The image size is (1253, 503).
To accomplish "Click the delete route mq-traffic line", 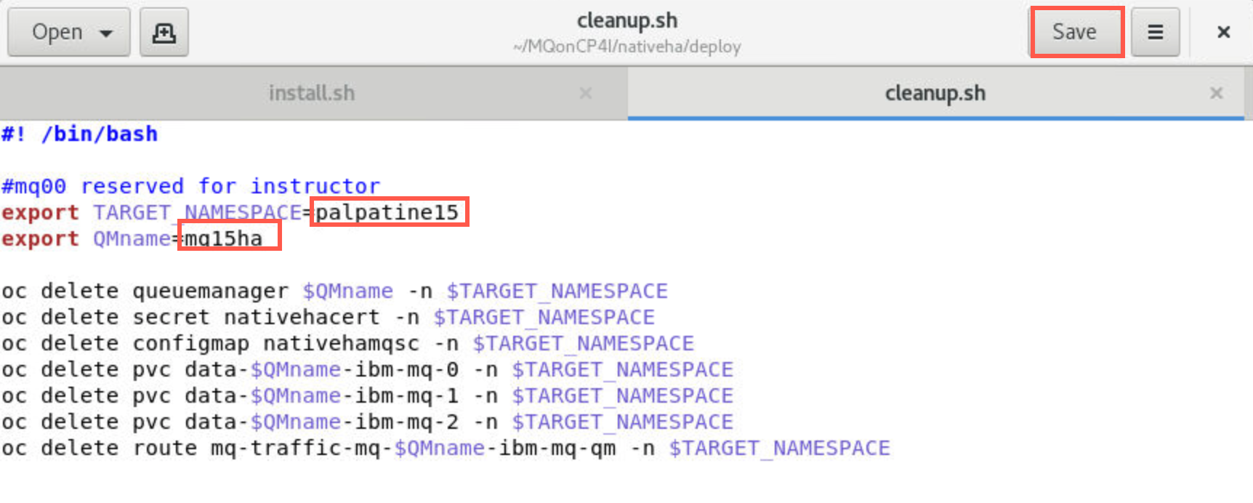I will pos(446,448).
